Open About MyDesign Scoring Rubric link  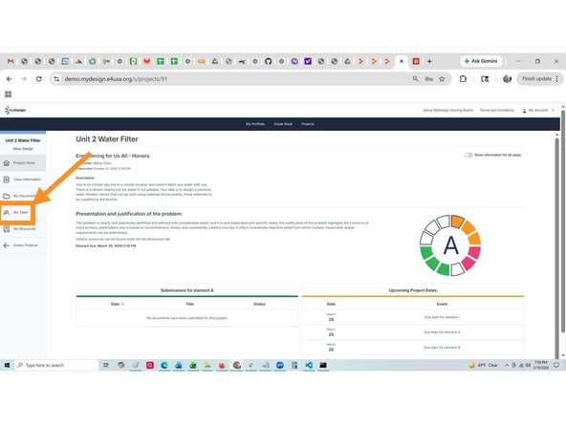point(448,111)
